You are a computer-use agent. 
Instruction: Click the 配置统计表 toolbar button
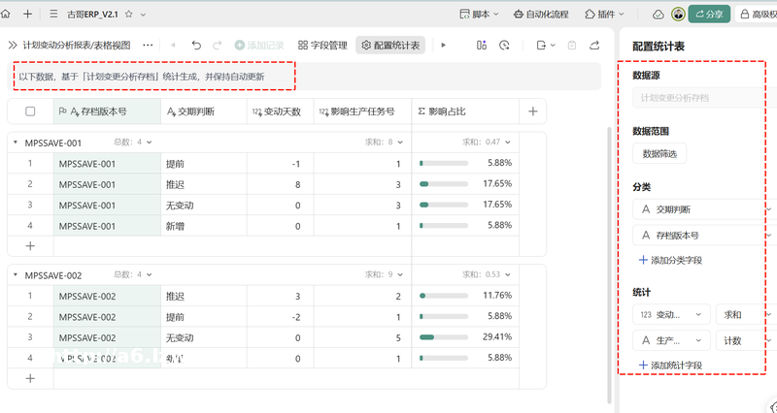pos(390,45)
